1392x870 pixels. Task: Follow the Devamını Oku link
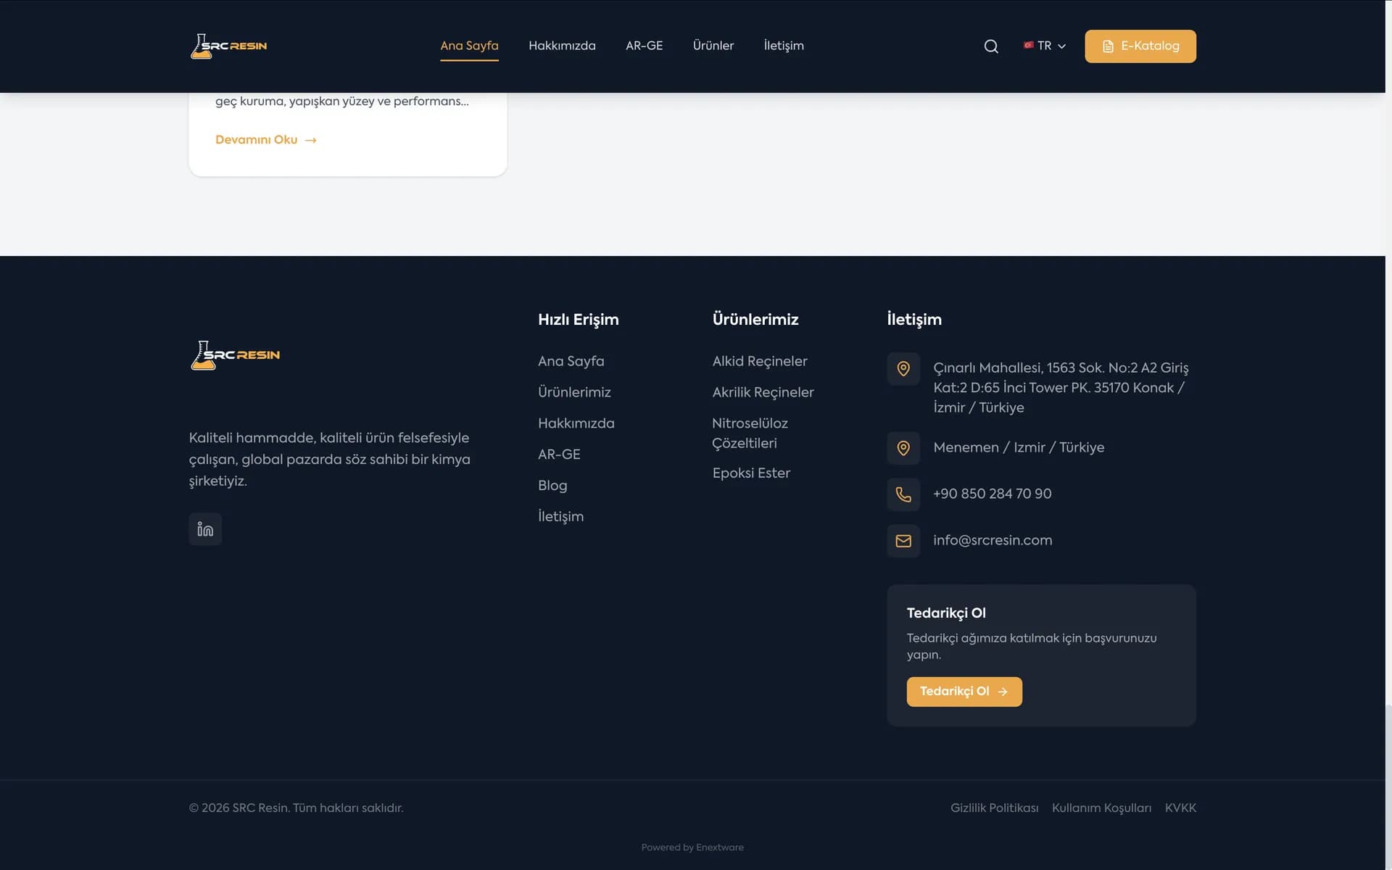266,140
